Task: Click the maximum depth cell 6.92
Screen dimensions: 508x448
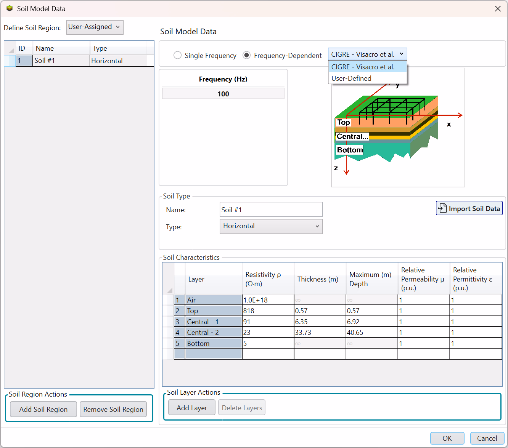Action: tap(372, 322)
